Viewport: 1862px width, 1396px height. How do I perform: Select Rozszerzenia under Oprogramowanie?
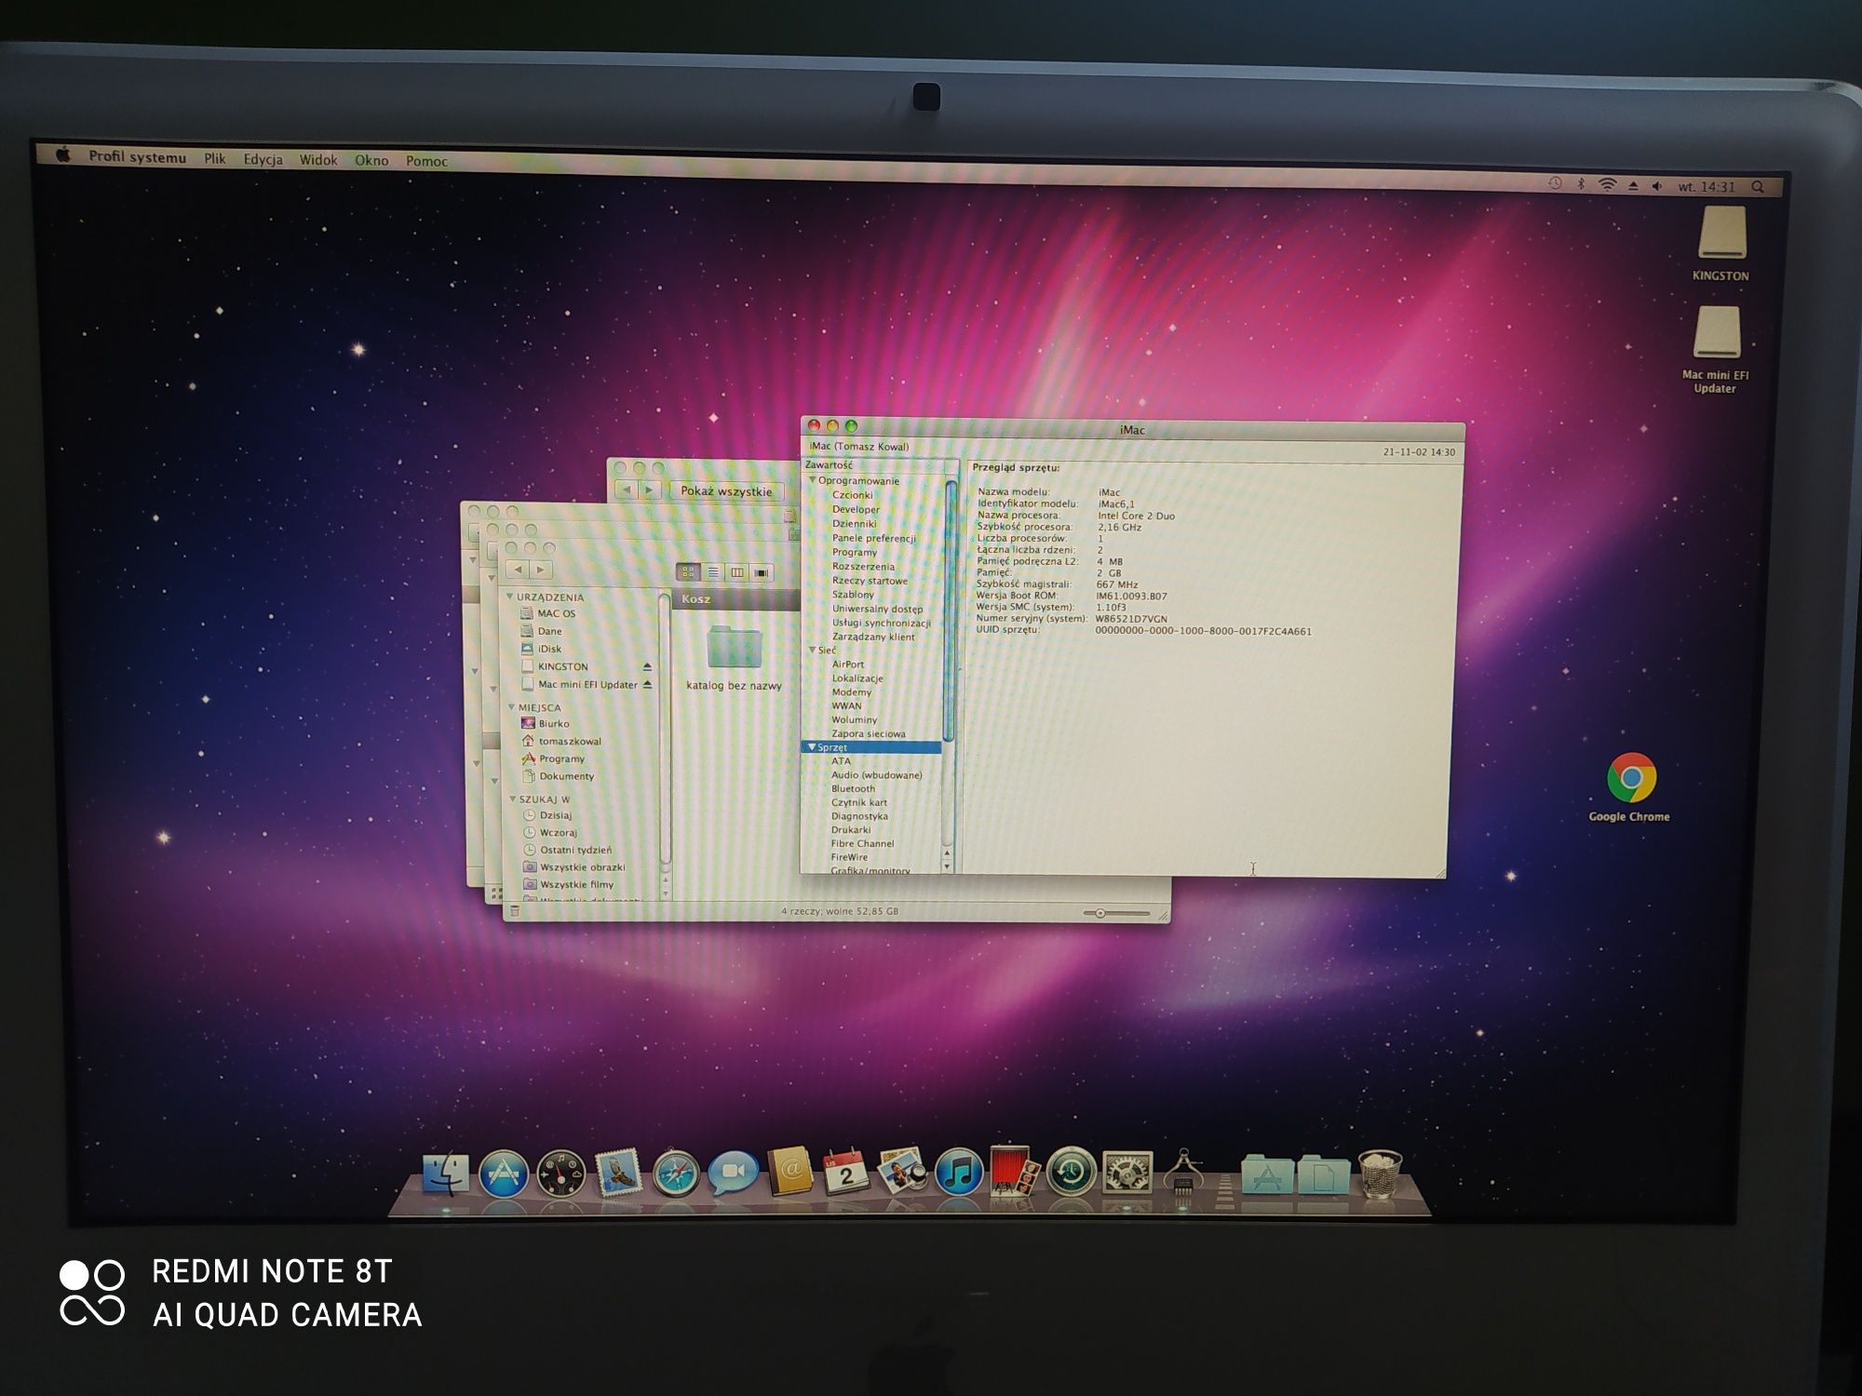pyautogui.click(x=863, y=566)
